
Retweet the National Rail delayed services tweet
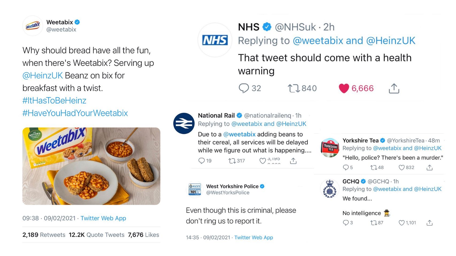coord(232,161)
